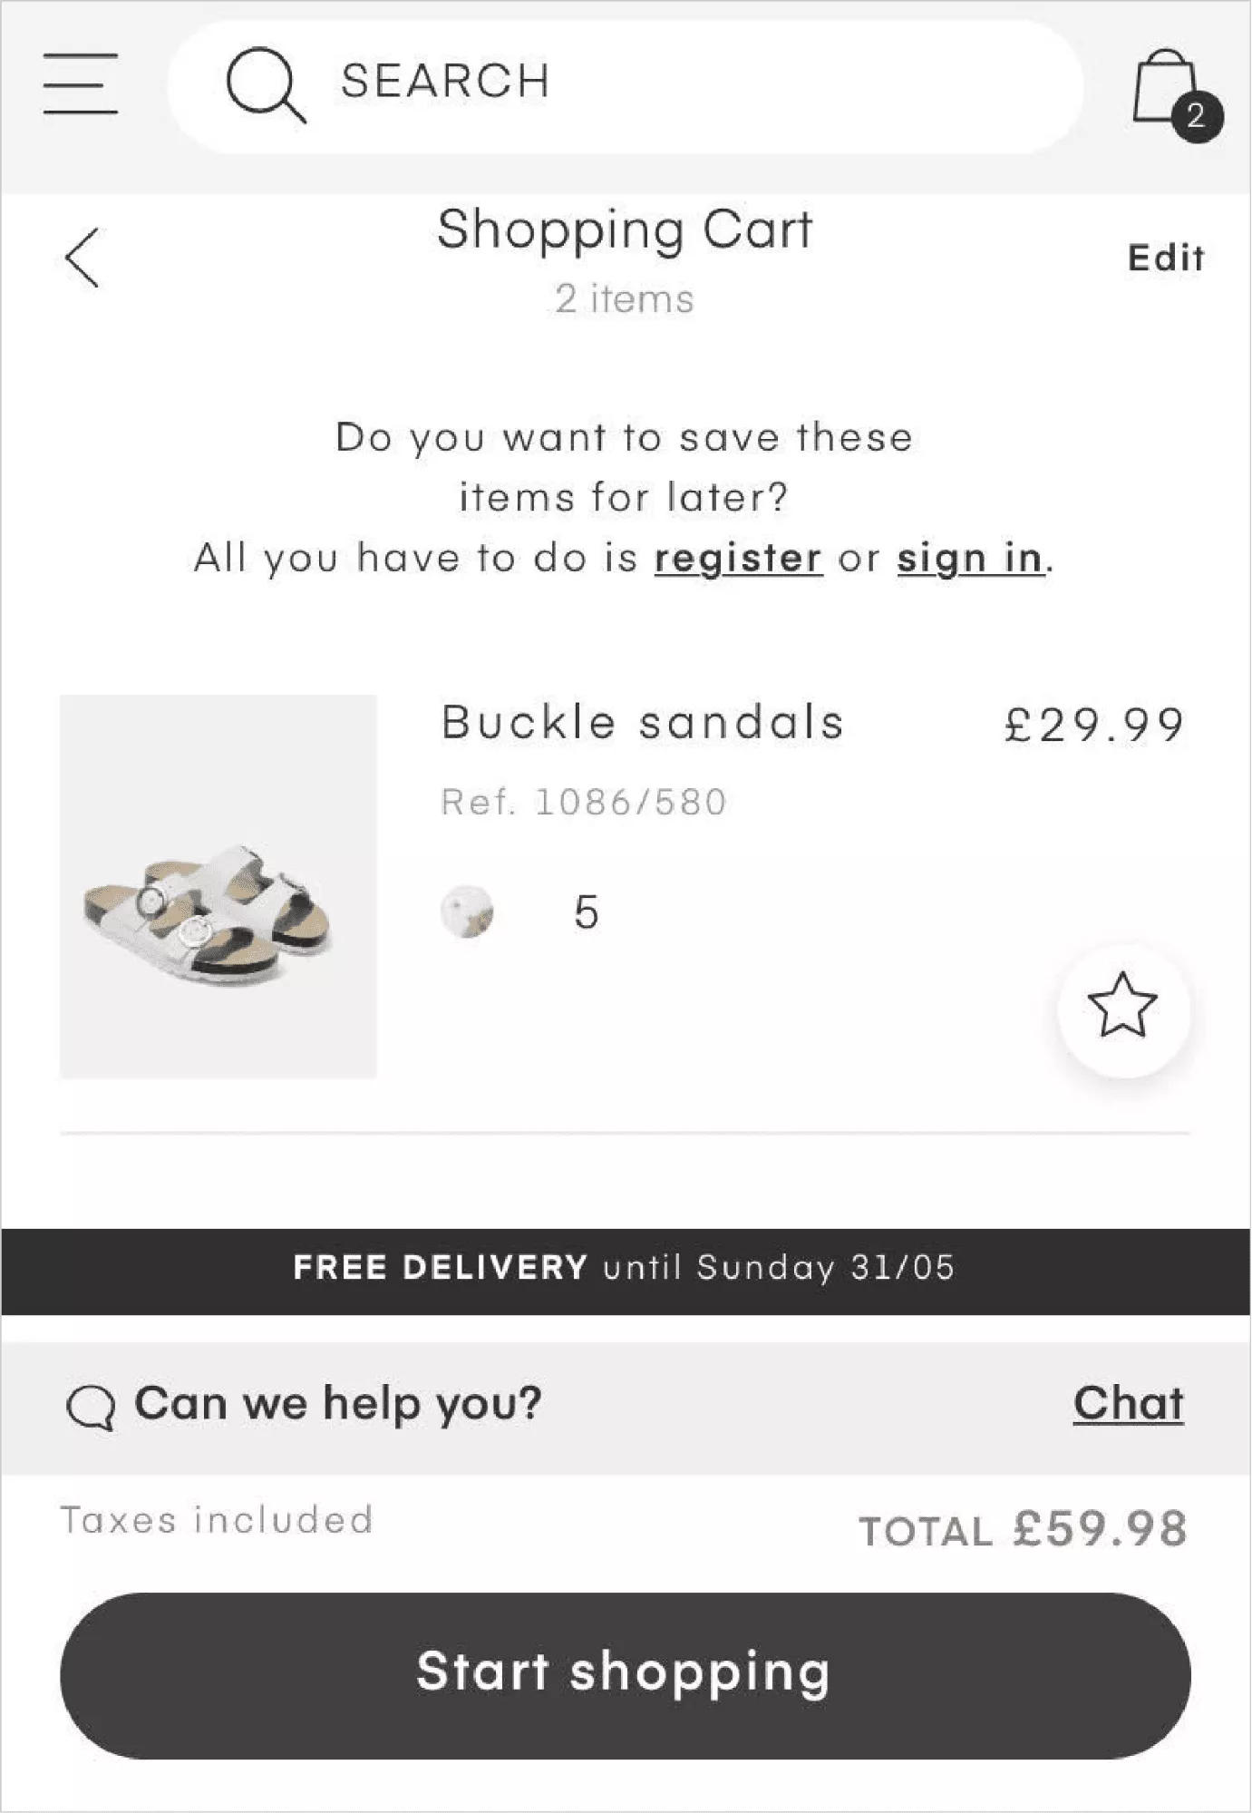1252x1813 pixels.
Task: Tap the chat bubble icon
Action: (91, 1408)
